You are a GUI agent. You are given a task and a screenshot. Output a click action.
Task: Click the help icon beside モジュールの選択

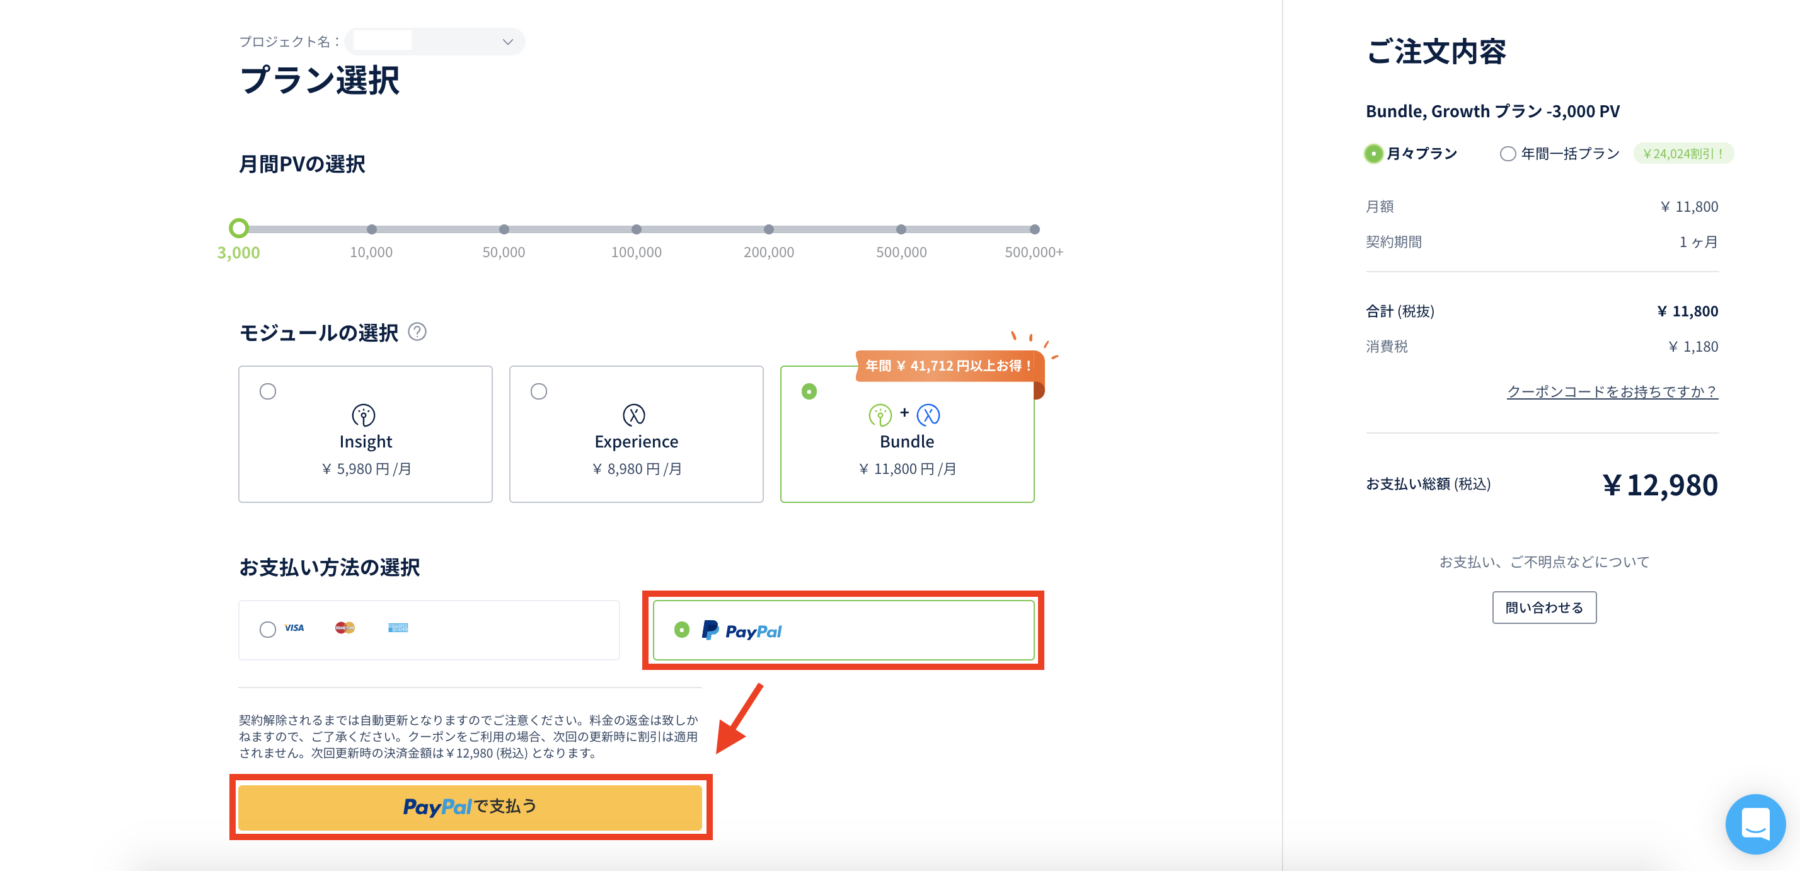coord(417,332)
